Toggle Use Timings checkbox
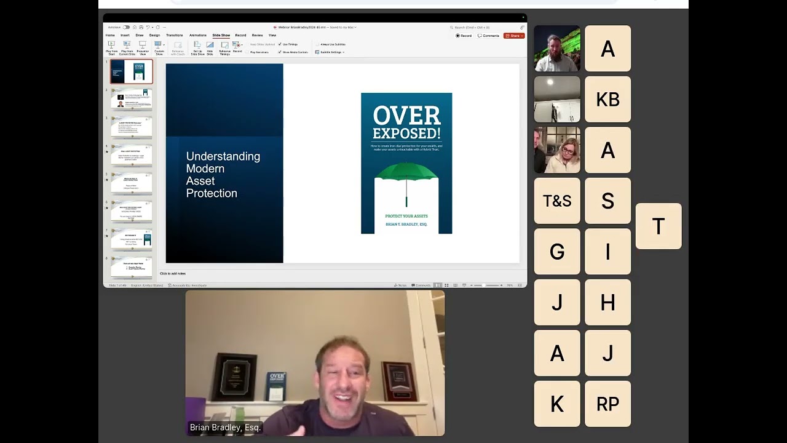787x443 pixels. point(280,44)
